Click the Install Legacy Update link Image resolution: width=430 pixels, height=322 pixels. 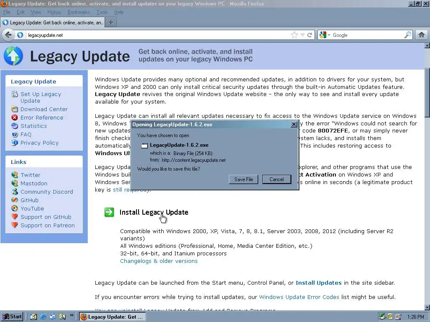[154, 212]
